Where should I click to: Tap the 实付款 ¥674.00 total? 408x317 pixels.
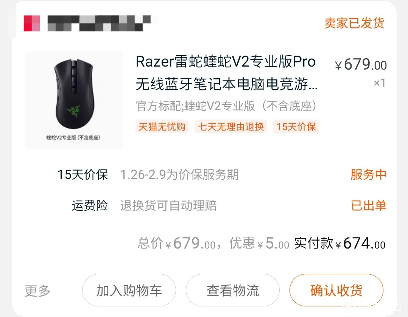339,243
